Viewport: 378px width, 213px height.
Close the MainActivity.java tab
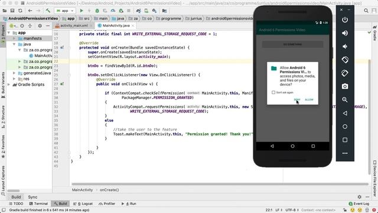tap(133, 25)
